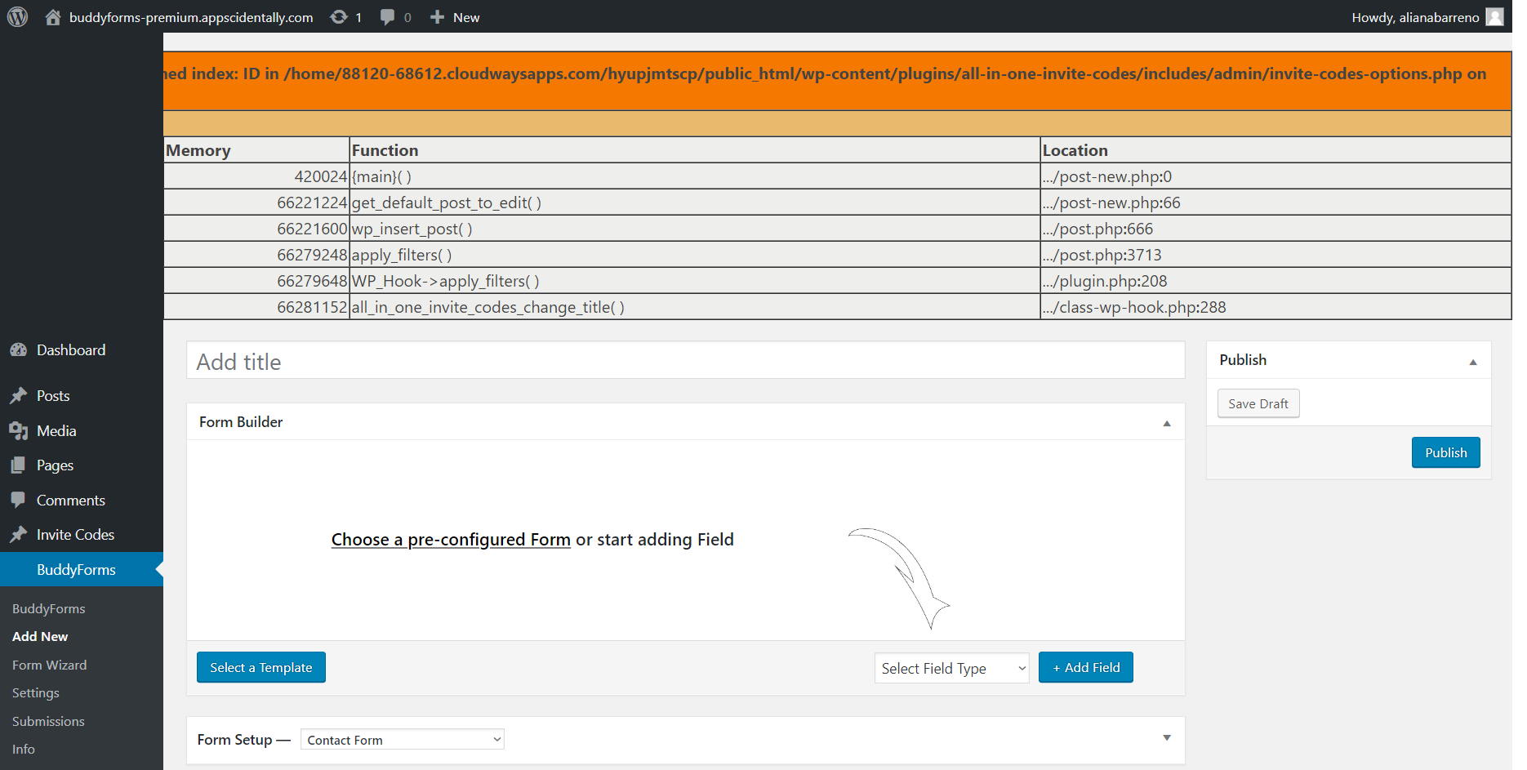Open the site home icon for buddyforms-premium

tap(54, 16)
